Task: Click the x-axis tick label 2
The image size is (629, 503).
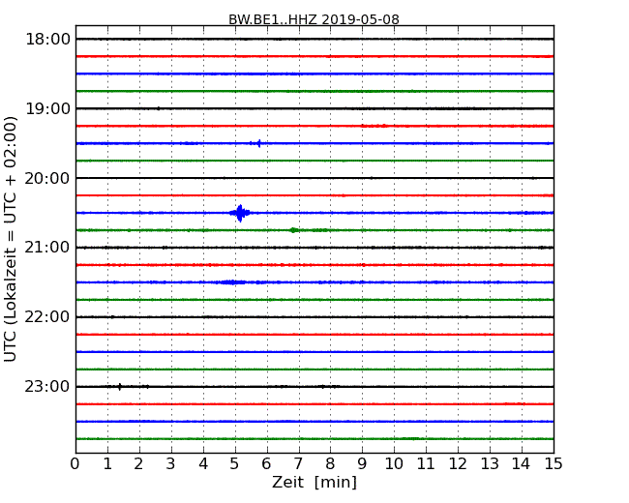Action: [138, 463]
